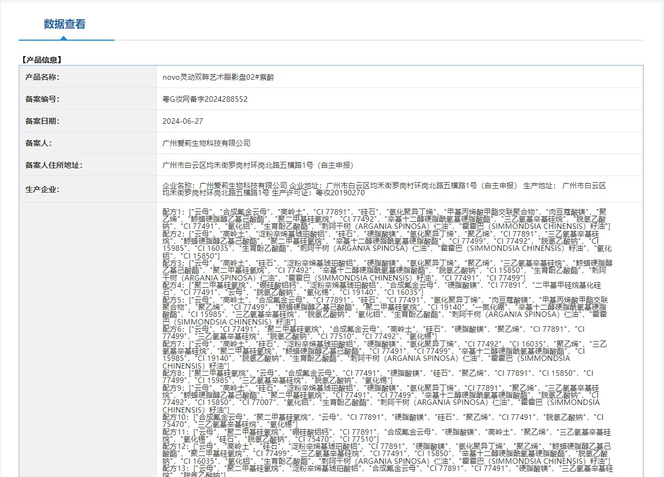Select the 备案人住所地址 address value

(258, 165)
